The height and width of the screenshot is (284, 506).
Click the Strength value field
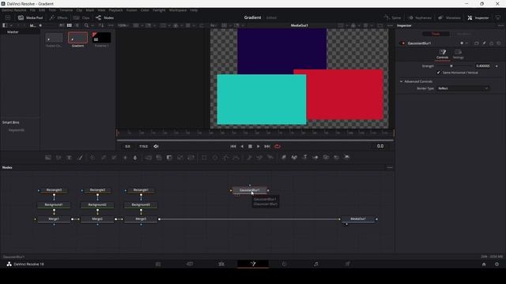(483, 66)
